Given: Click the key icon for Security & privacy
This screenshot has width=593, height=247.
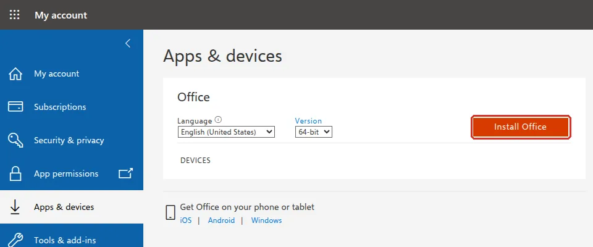Looking at the screenshot, I should [15, 140].
